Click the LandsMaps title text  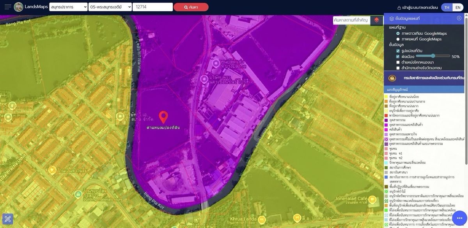tap(36, 7)
